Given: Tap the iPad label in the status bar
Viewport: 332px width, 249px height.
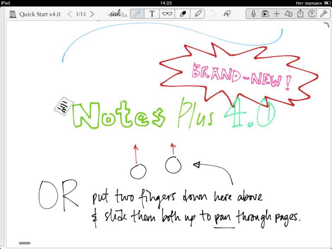Looking at the screenshot, I should click(5, 3).
